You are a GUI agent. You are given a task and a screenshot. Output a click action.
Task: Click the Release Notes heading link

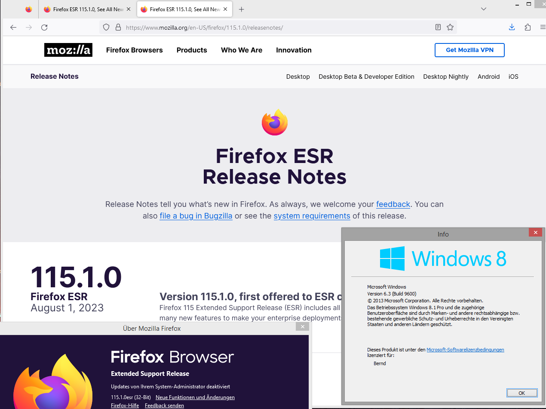[x=55, y=76]
